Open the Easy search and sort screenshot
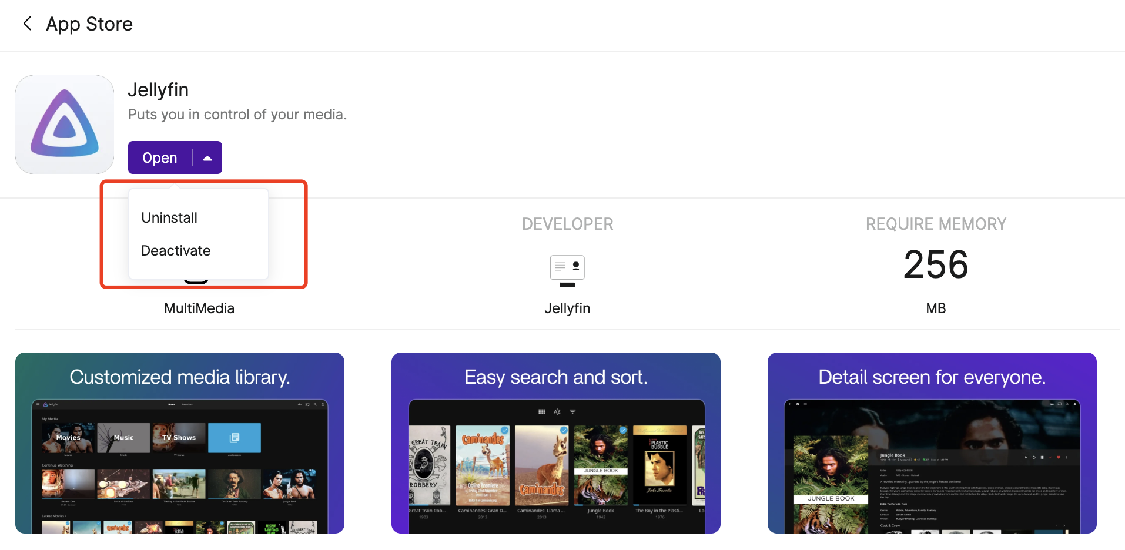This screenshot has width=1125, height=550. (556, 443)
